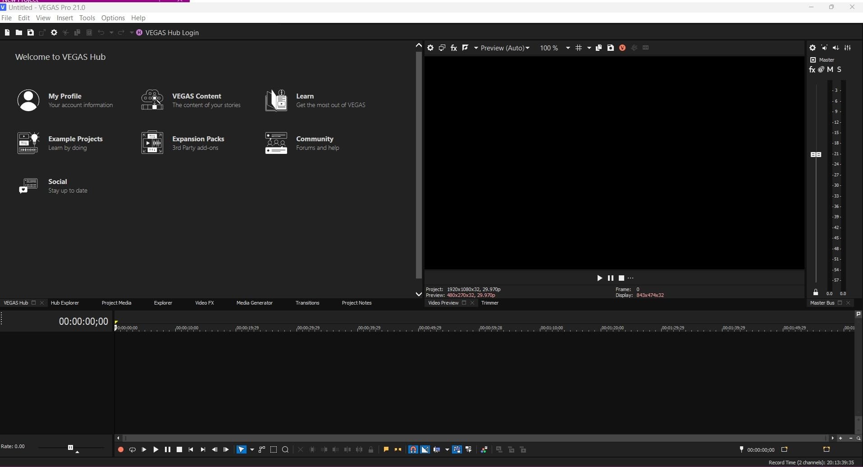Image resolution: width=863 pixels, height=467 pixels.
Task: Open My Profile in VEGAS Hub
Action: 65,100
